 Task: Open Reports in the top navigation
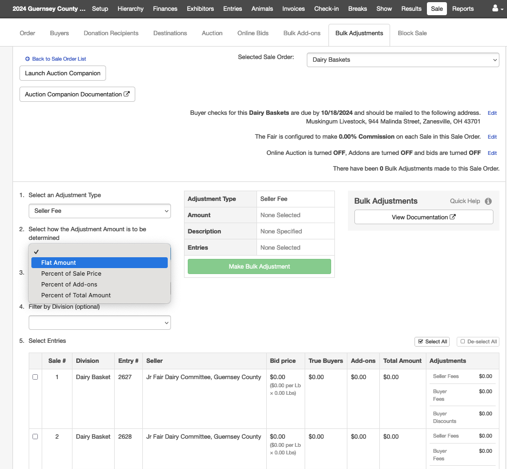point(463,9)
